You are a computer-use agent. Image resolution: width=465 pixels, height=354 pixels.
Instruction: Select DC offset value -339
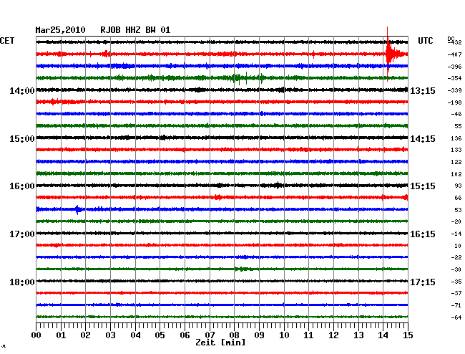[454, 90]
